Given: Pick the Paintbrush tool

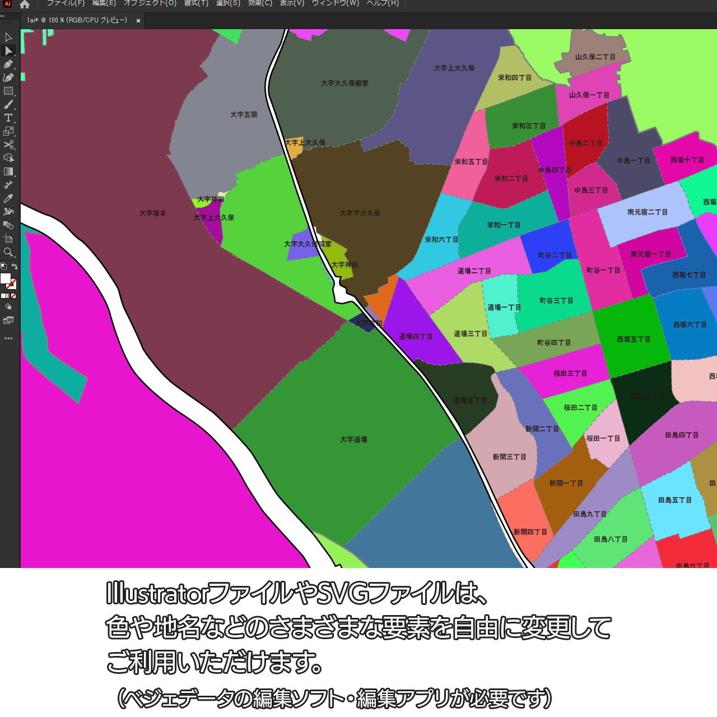Looking at the screenshot, I should pos(8,105).
